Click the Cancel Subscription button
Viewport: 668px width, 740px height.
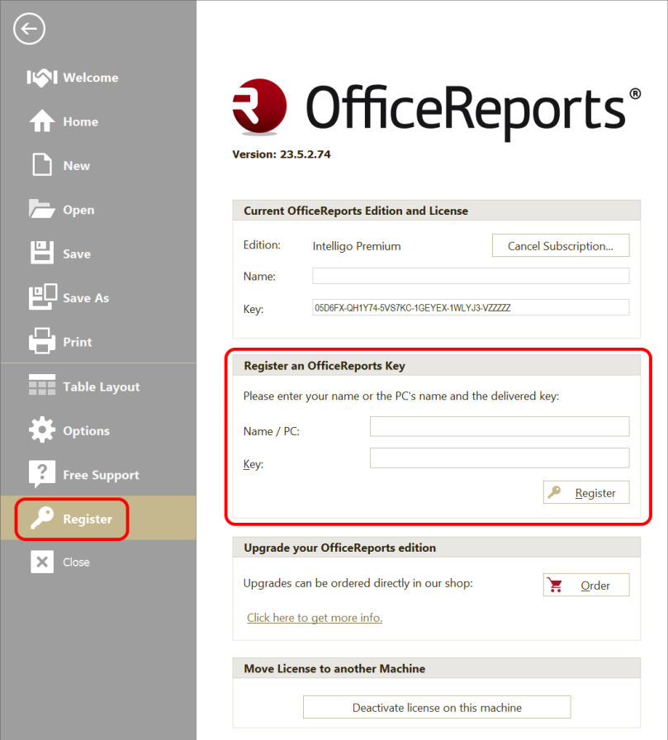coord(560,244)
